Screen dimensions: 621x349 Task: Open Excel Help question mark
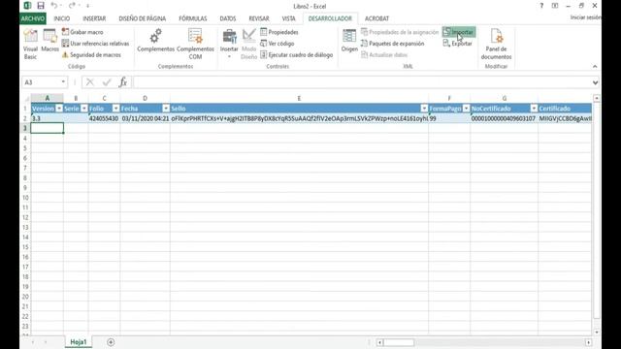point(541,6)
